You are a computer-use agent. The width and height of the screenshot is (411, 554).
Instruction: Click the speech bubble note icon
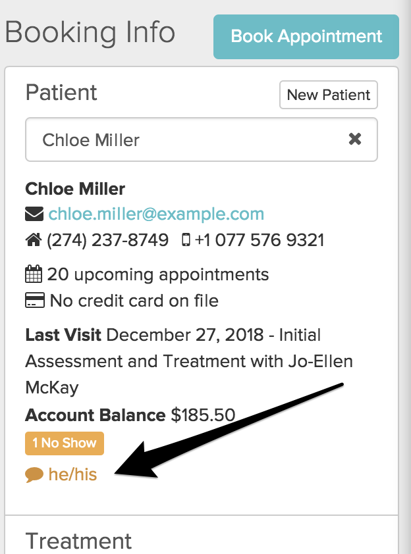pos(34,474)
